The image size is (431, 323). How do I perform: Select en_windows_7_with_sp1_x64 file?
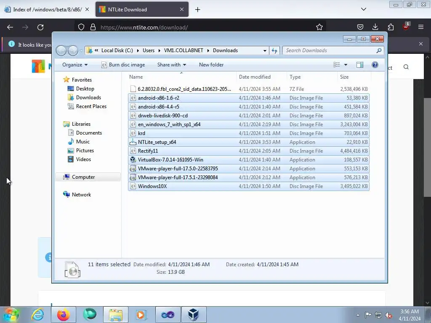tap(249, 124)
